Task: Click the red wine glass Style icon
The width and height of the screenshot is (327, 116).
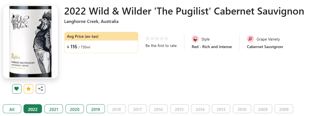Action: [x=195, y=39]
